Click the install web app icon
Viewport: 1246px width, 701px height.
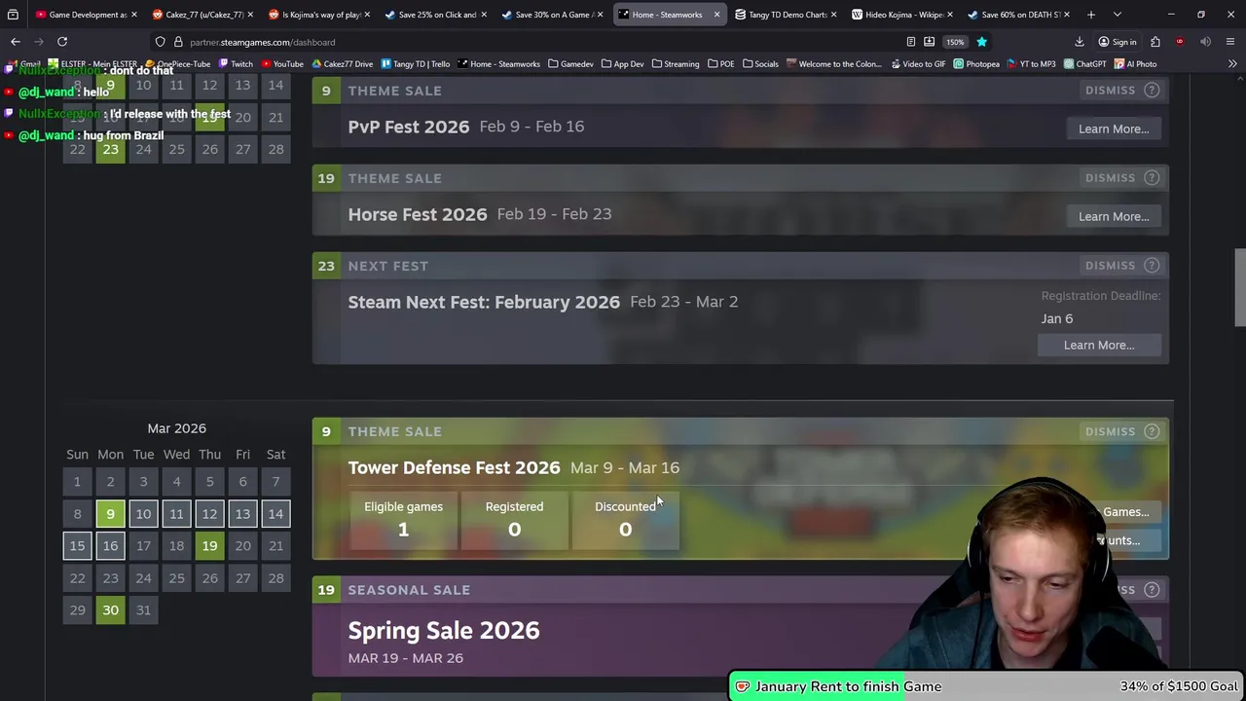pos(930,42)
